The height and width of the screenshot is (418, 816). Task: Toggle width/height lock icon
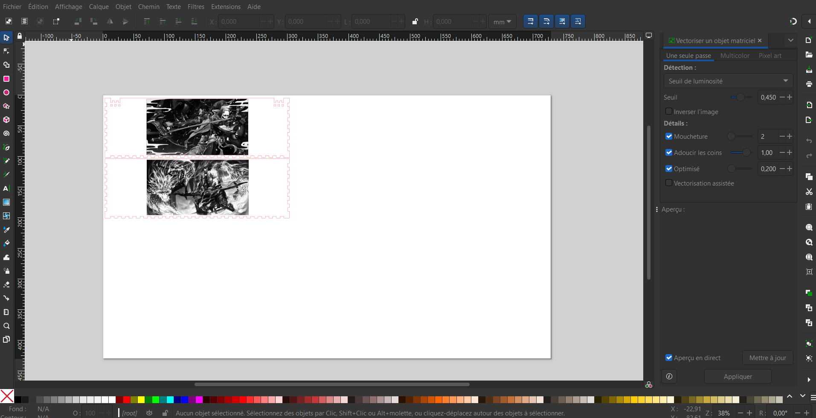tap(415, 21)
